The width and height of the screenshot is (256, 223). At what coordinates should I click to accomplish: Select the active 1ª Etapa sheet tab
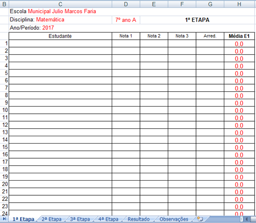[23, 219]
